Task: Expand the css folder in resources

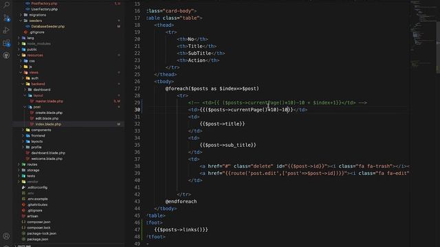Action: 21,61
